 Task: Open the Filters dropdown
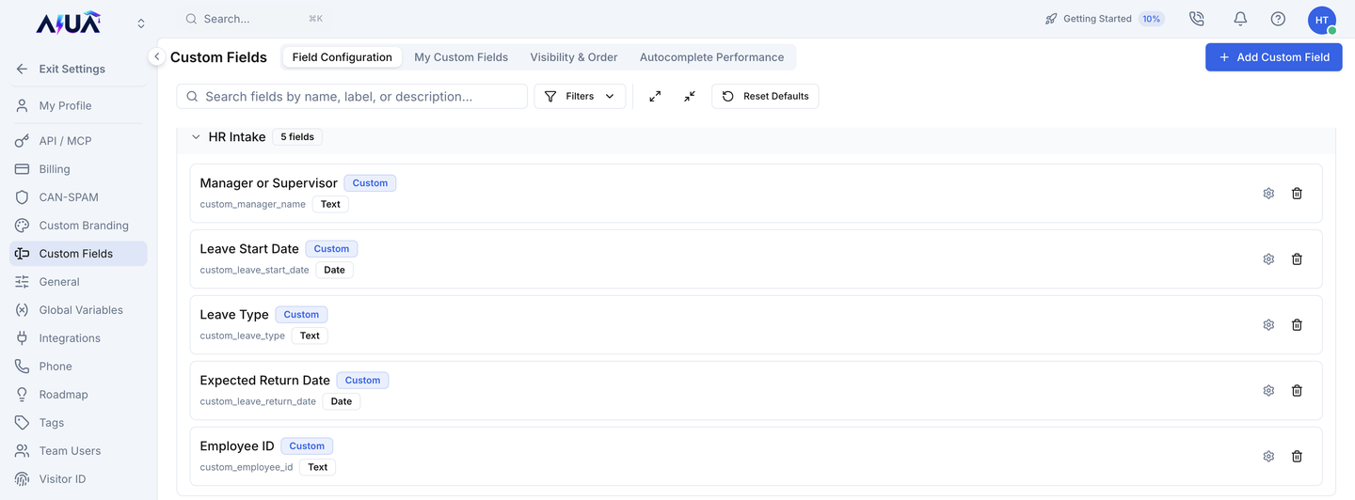(x=580, y=96)
